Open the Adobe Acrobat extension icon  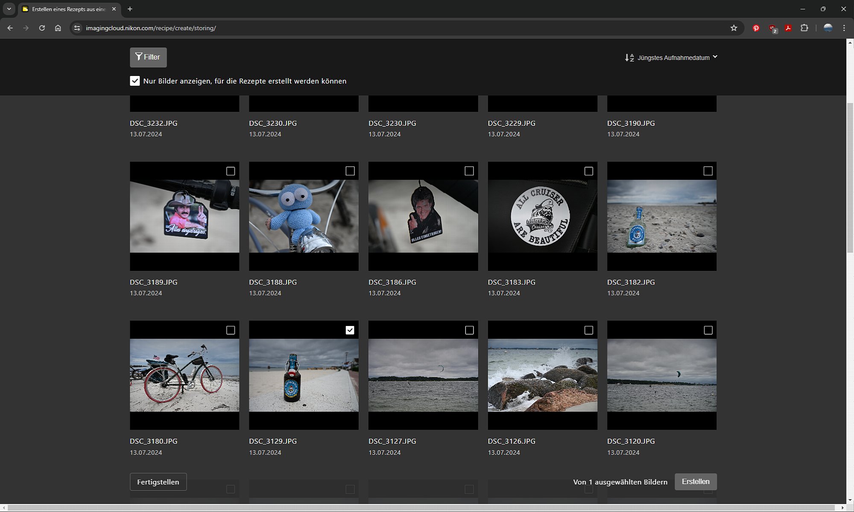pos(788,28)
